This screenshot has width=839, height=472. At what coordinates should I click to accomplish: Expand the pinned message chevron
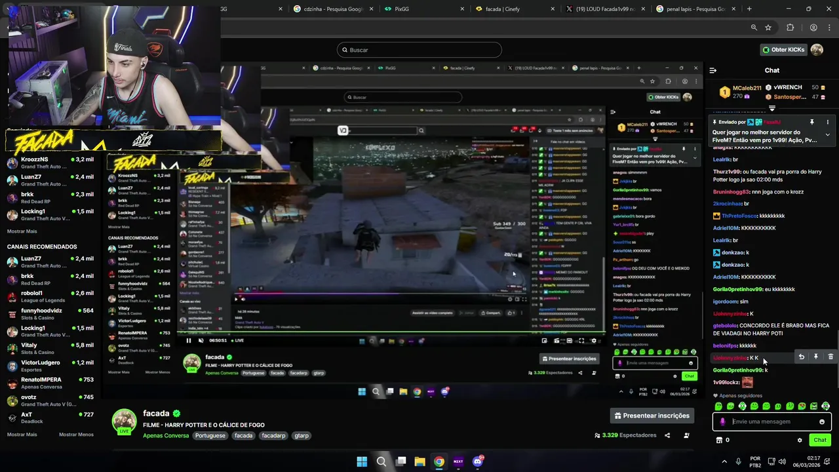click(827, 134)
